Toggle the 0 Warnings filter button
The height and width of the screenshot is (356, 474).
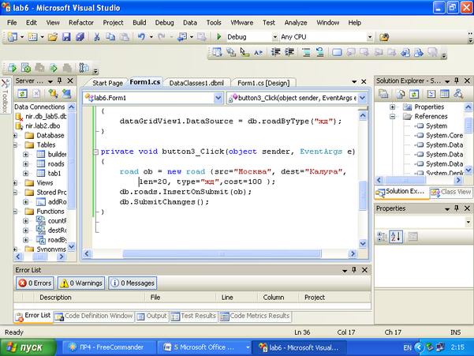click(80, 283)
